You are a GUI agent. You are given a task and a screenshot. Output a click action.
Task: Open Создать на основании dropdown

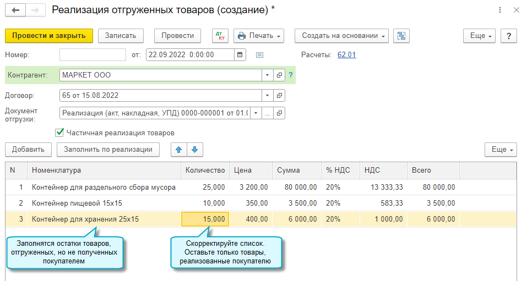pyautogui.click(x=341, y=36)
